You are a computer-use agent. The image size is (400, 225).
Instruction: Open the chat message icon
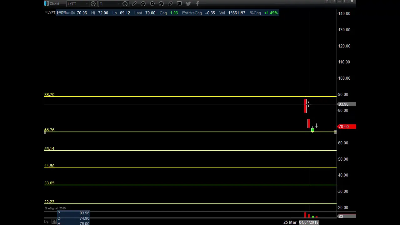(x=179, y=4)
